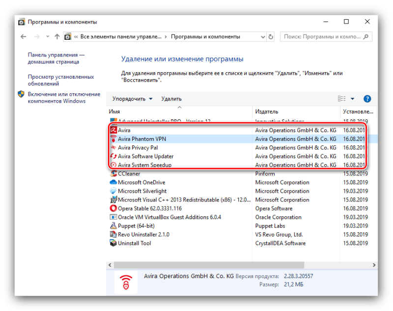
Task: Open the address bar history dropdown
Action: [263, 37]
